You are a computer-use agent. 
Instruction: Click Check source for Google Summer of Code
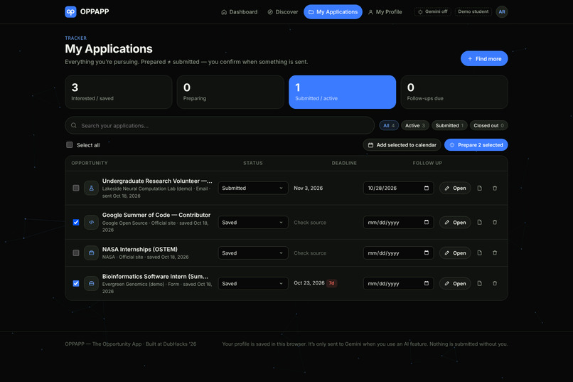point(310,222)
